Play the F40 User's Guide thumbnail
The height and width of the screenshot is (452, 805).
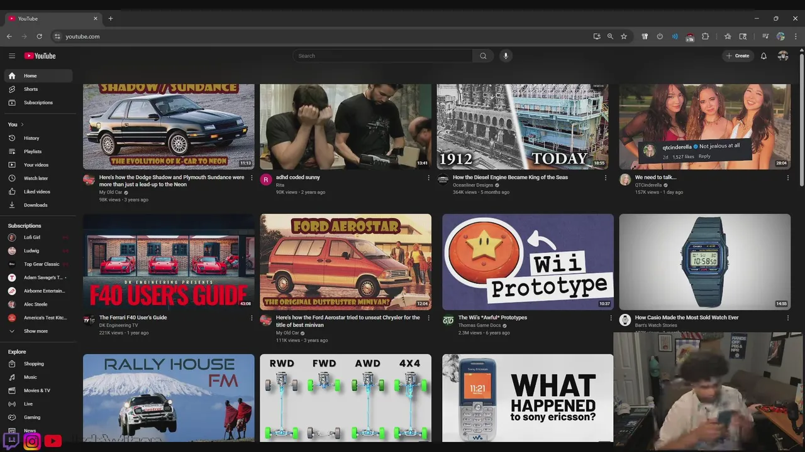coord(169,262)
